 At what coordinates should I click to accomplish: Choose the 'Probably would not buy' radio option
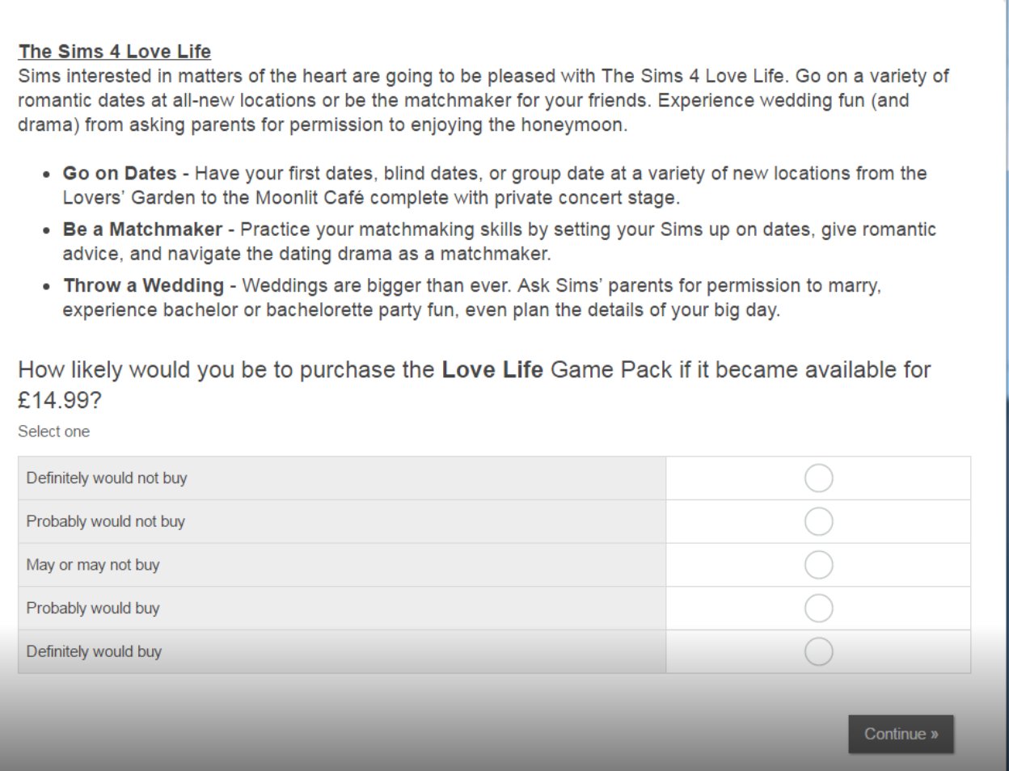(x=818, y=522)
